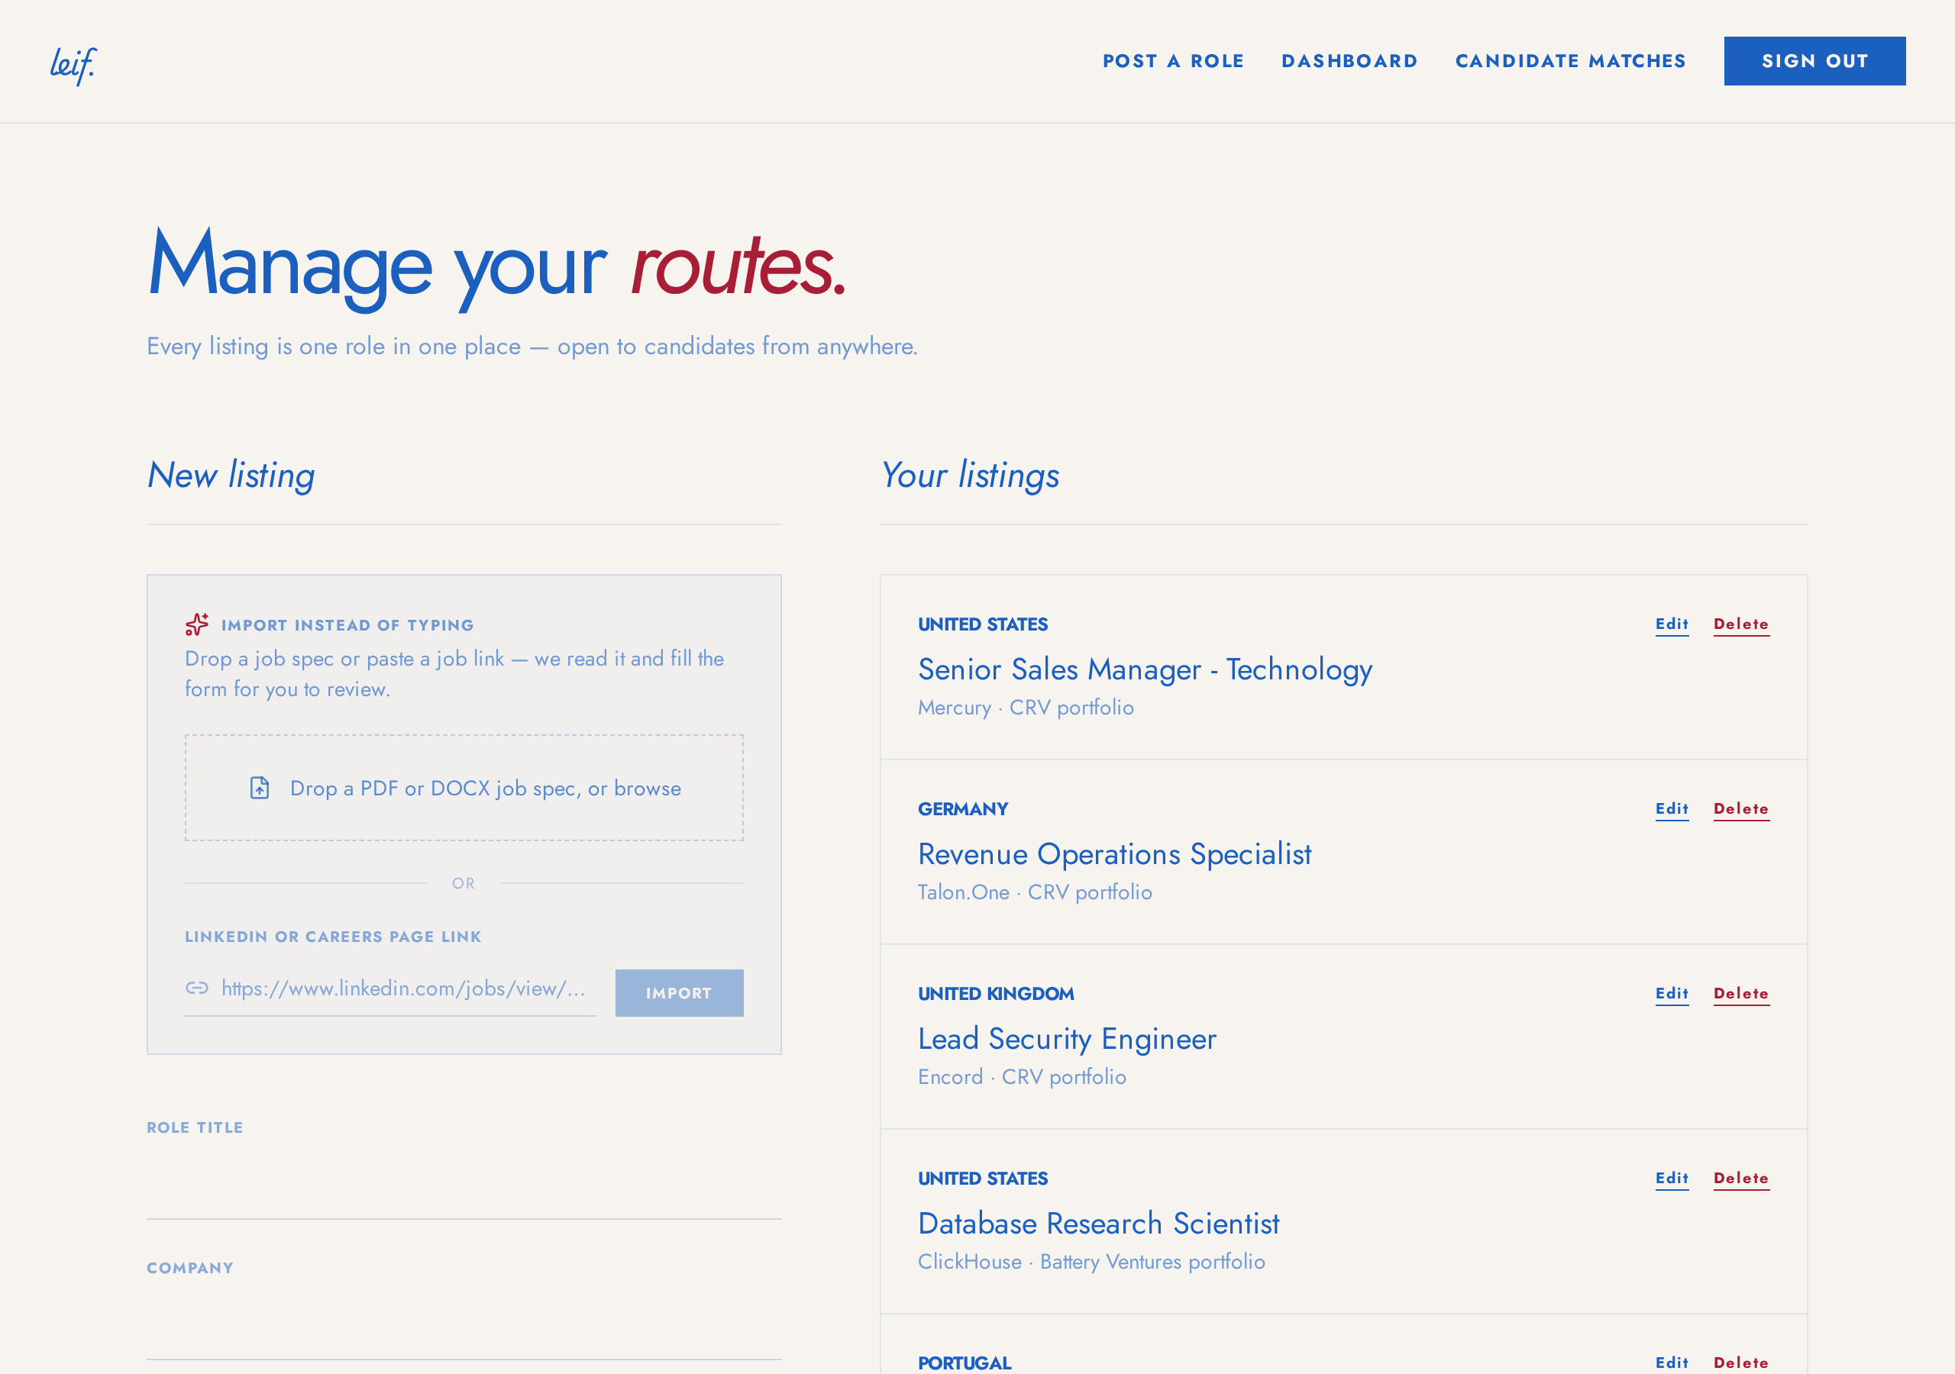Image resolution: width=1955 pixels, height=1374 pixels.
Task: Click the Your listings heading
Action: (970, 475)
